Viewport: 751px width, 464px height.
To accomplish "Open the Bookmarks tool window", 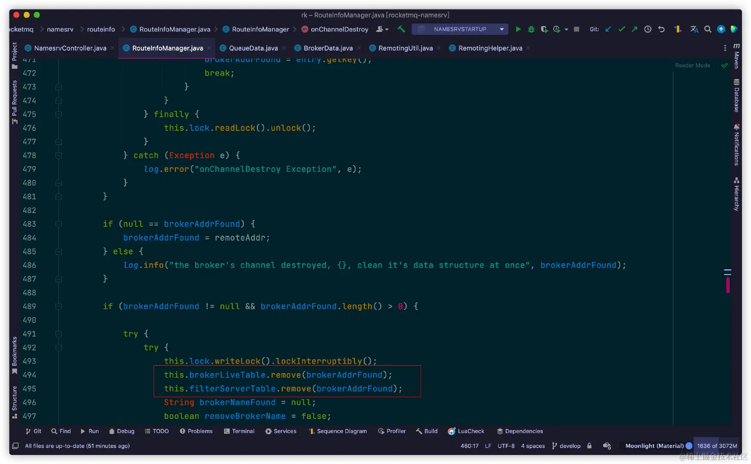I will coord(15,356).
